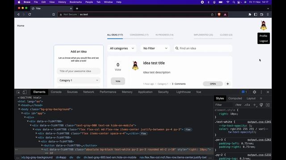Click the Spotlight search icon in menu bar
The image size is (286, 160).
pyautogui.click(x=234, y=2)
